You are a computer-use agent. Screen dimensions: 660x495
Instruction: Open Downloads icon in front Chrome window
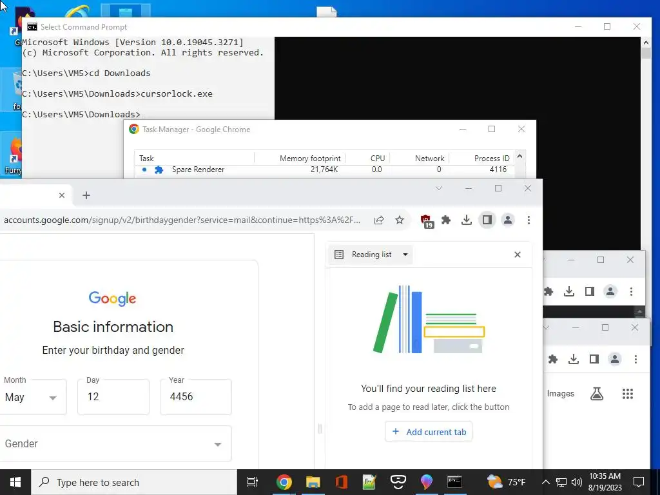[x=467, y=220]
